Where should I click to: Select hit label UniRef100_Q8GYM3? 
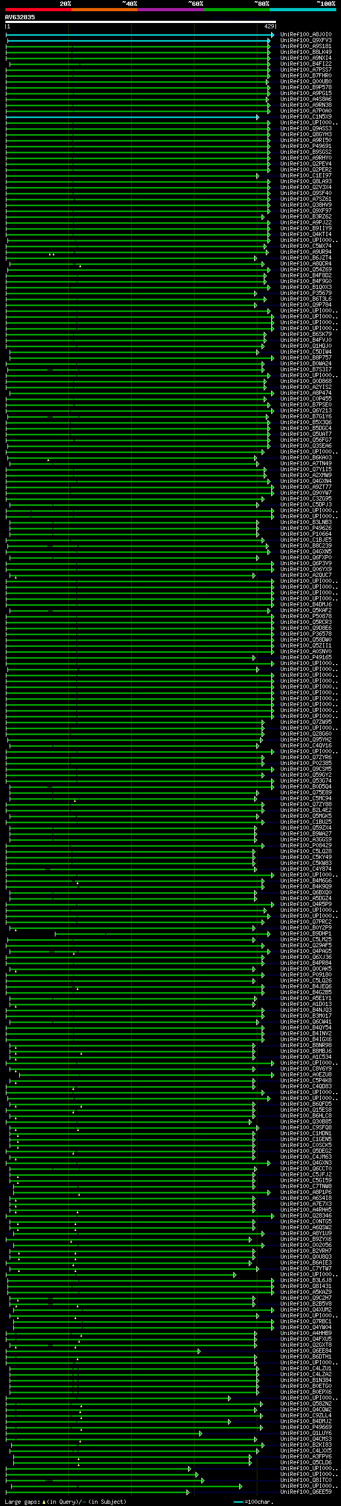(306, 135)
